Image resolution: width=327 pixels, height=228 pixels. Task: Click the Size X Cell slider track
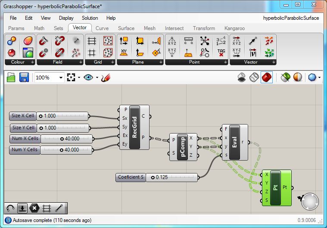coord(62,116)
